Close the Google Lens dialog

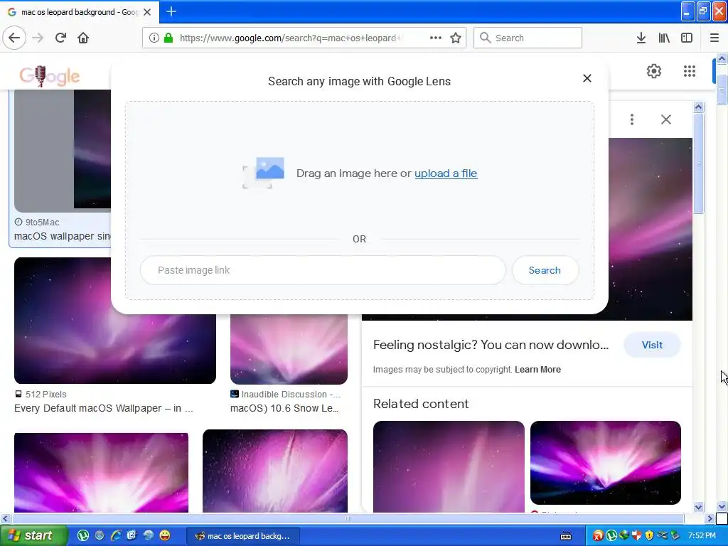coord(587,78)
